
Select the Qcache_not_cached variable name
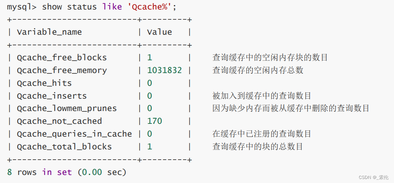(59, 121)
